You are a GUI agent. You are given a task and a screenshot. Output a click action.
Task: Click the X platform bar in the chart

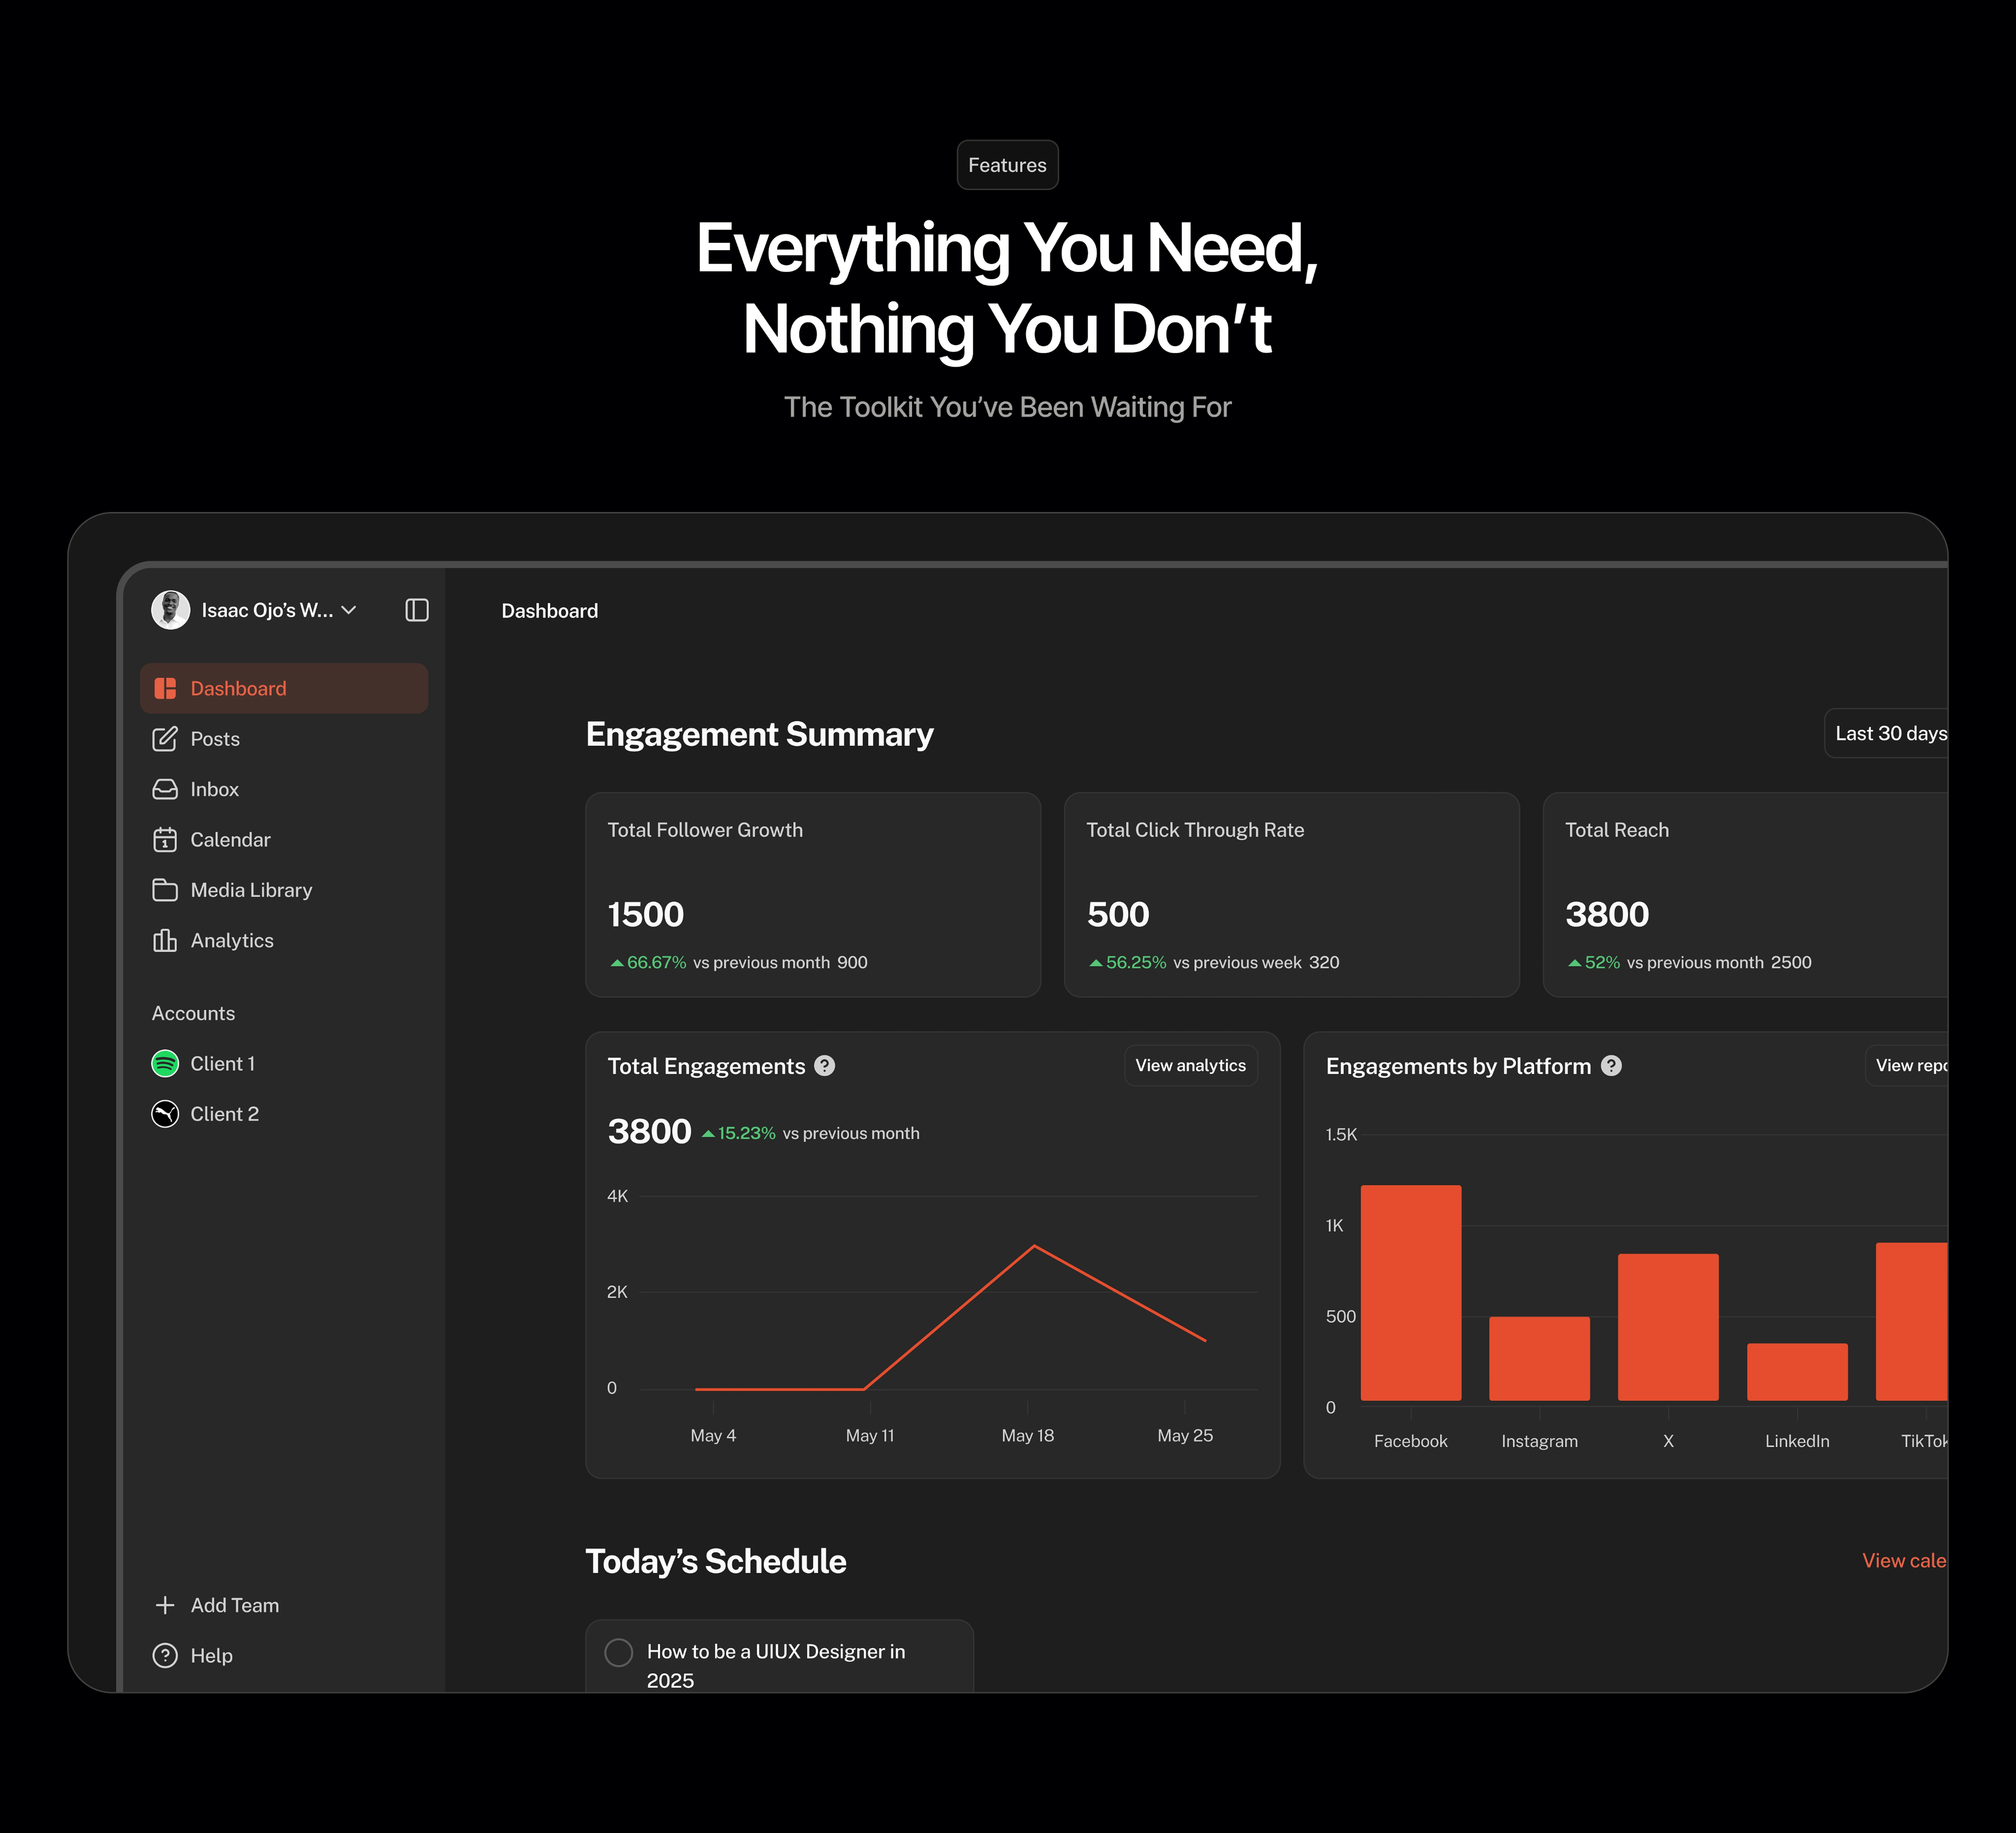(1668, 1327)
